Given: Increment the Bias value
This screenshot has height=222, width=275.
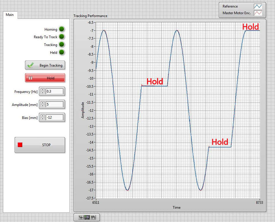Looking at the screenshot, I should pyautogui.click(x=43, y=116).
